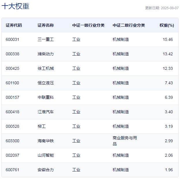This screenshot has width=180, height=179.
Task: Click 机械制造 in the 山河智能 row
Action: [121, 155]
